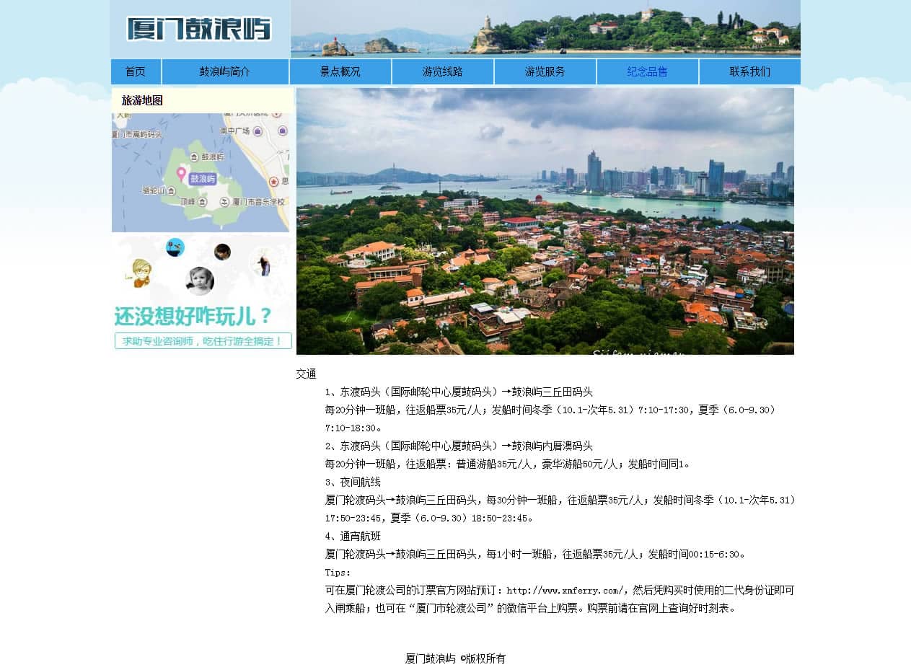Open the 纪念品售 souvenir page
This screenshot has height=670, width=911.
(x=647, y=72)
